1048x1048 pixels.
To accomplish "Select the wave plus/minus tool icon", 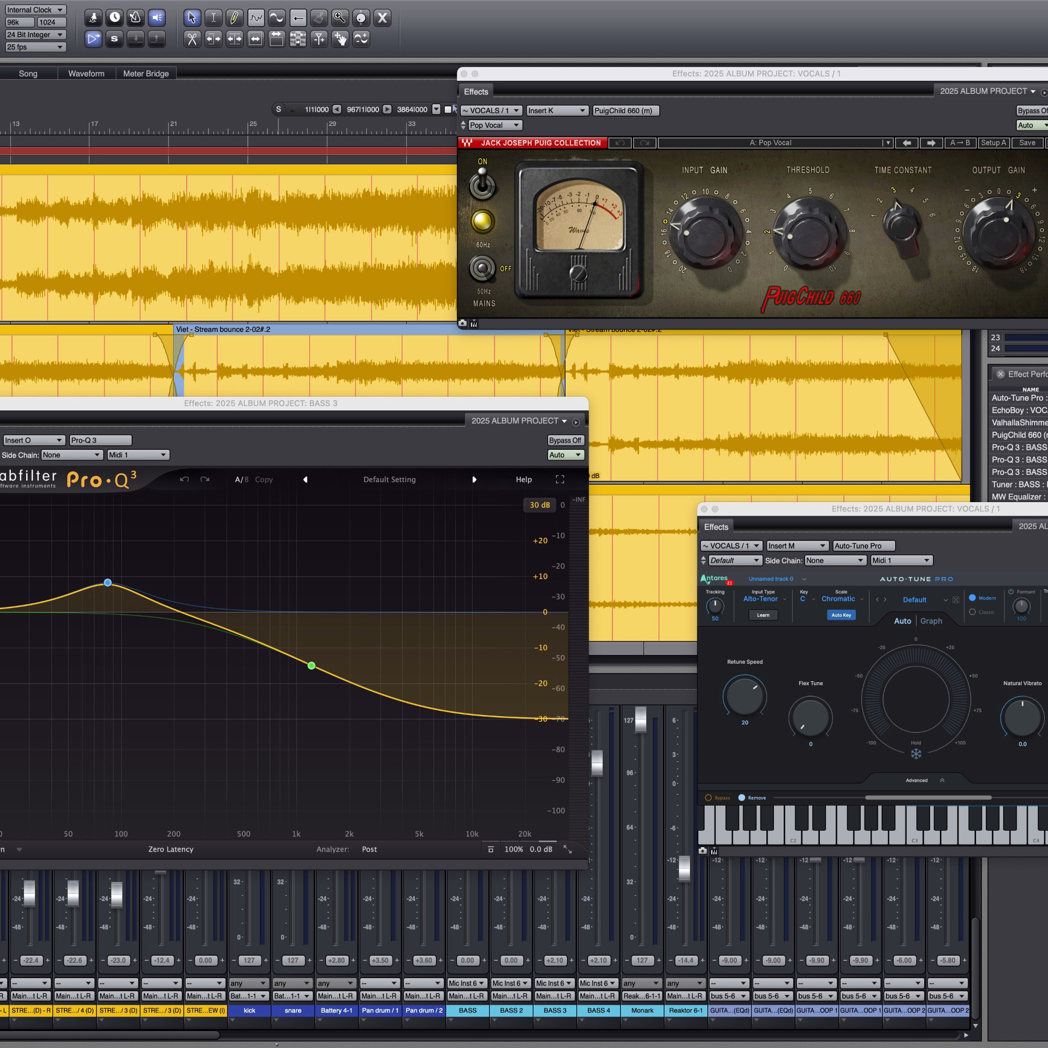I will [361, 39].
